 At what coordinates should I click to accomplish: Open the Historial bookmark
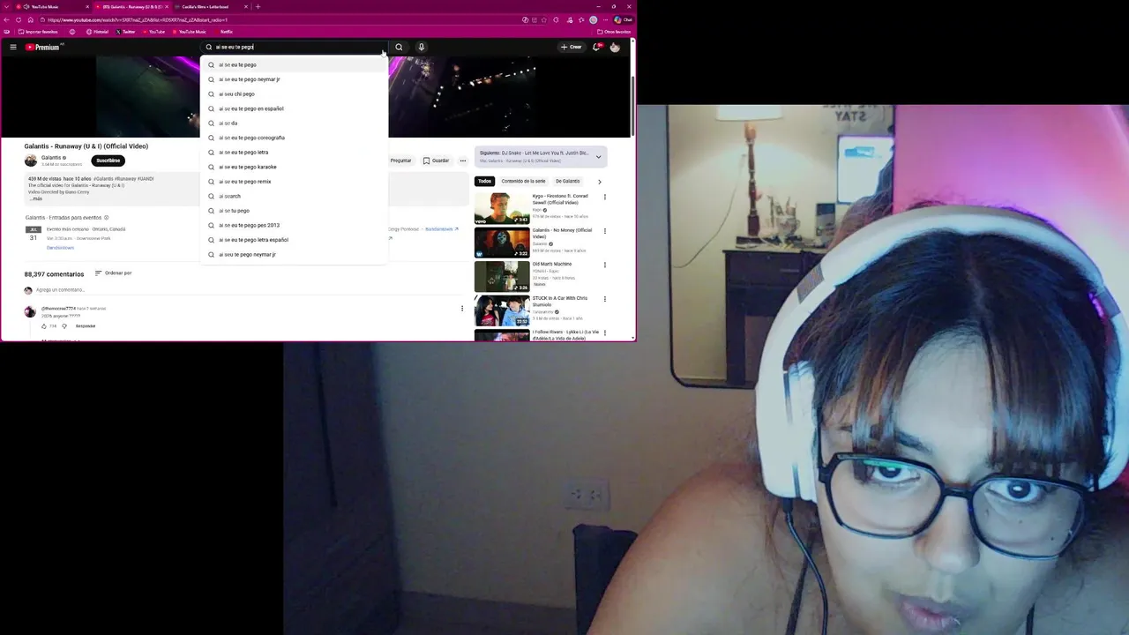[x=97, y=32]
